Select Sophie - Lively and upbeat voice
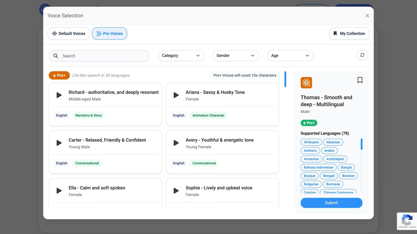This screenshot has height=234, width=417. point(219,188)
